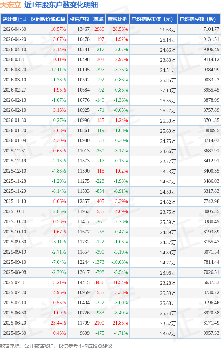Select the -1373 change value cell
Viewport: 221px width, 349px height.
(x=98, y=262)
